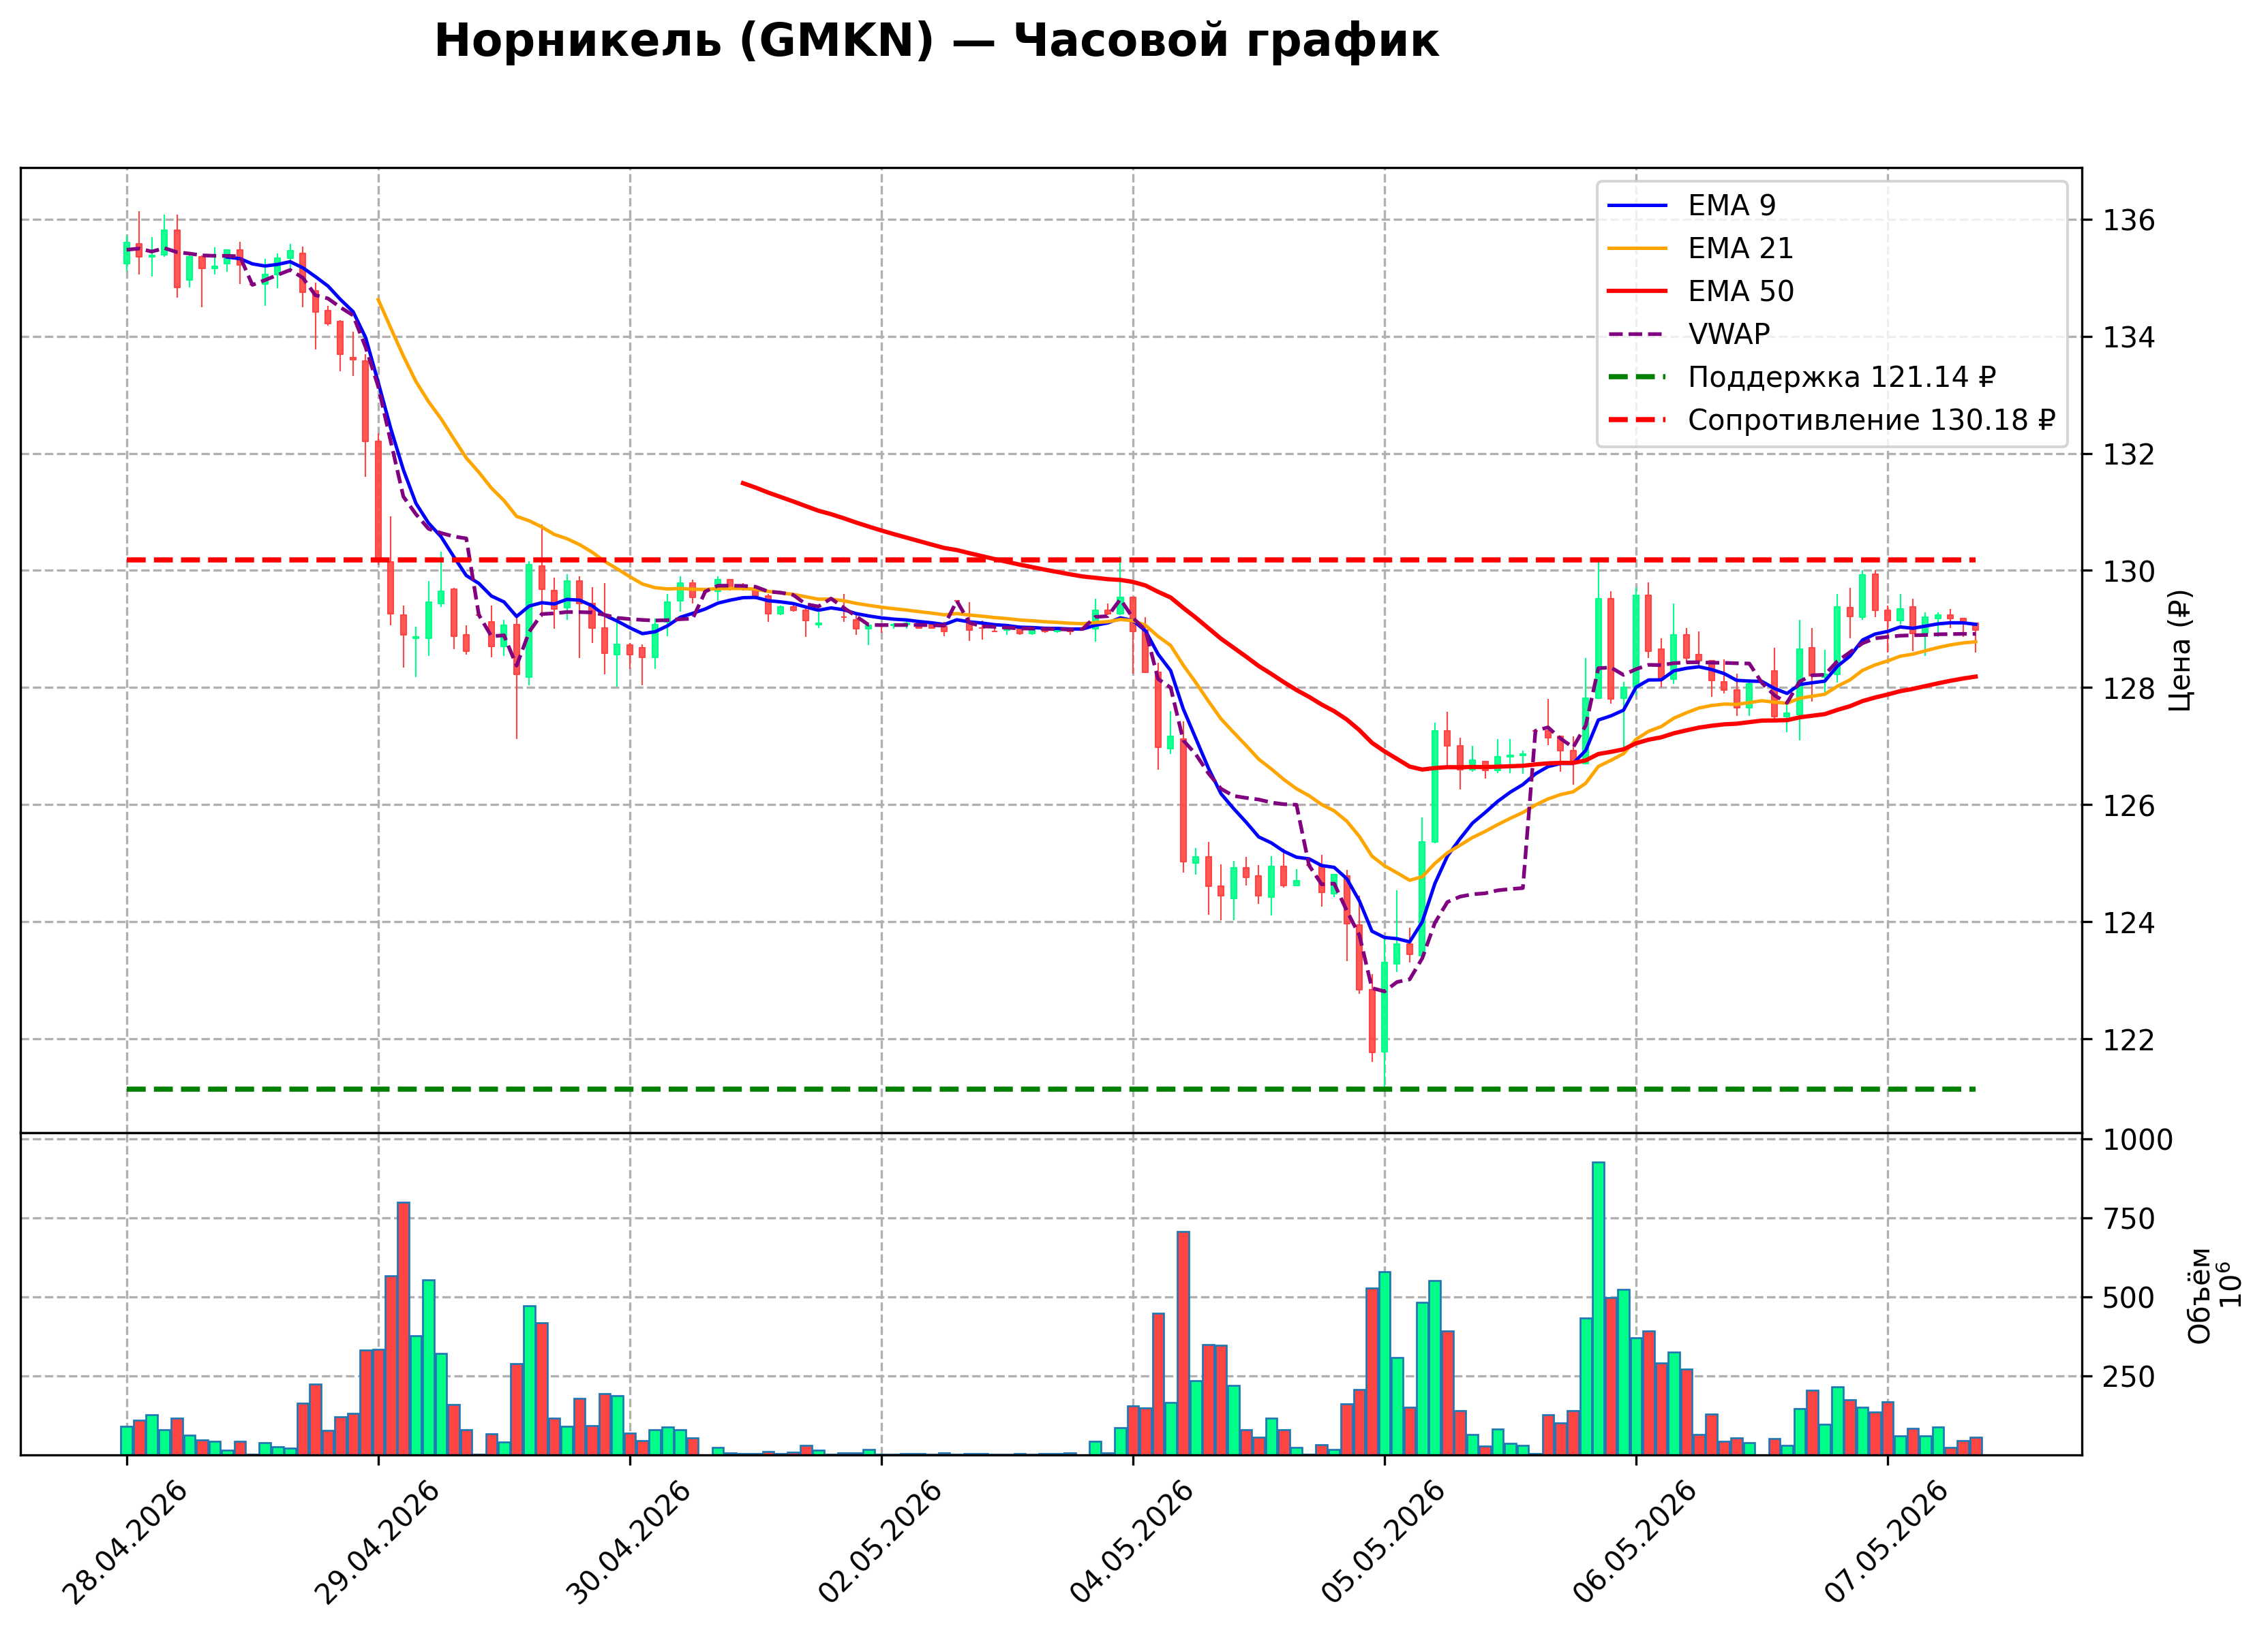2268x1630 pixels.
Task: Click the volume axis value 1000
Action: point(2138,1140)
